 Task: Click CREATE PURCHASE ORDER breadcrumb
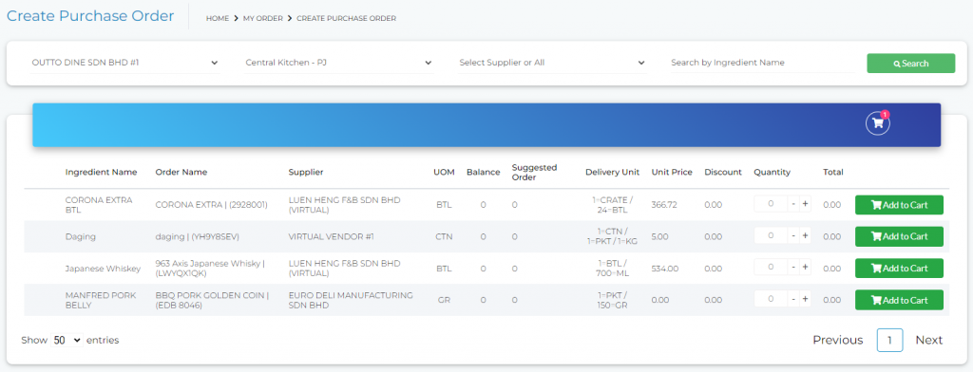(346, 19)
